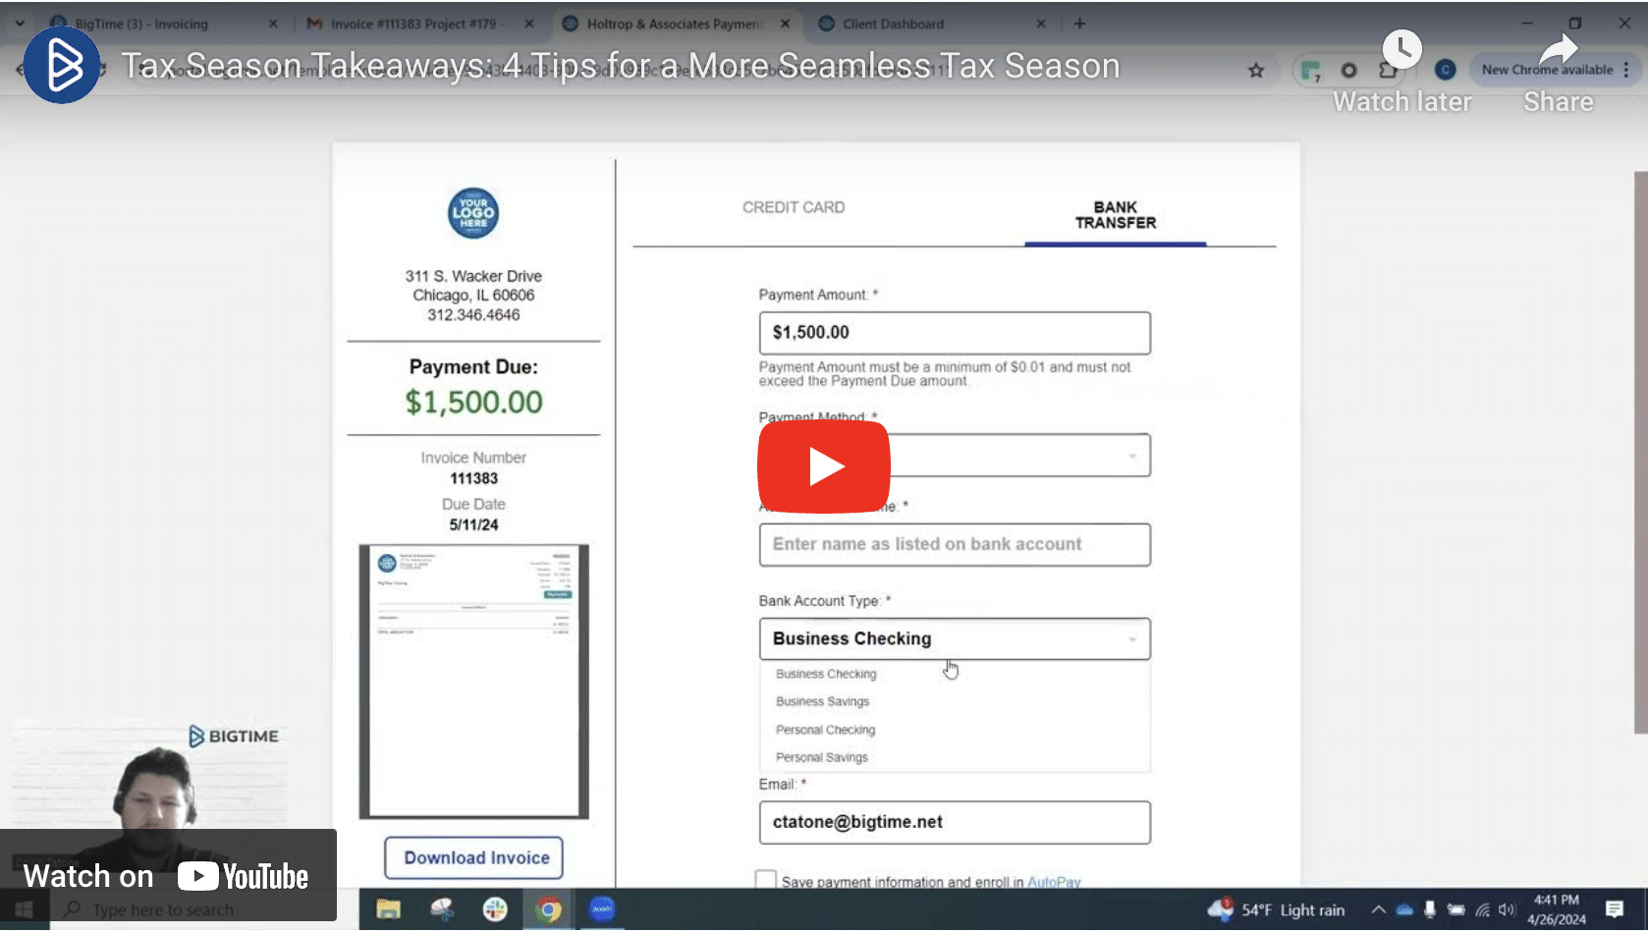Screen dimensions: 1648x933
Task: Open a new browser tab
Action: [x=1079, y=24]
